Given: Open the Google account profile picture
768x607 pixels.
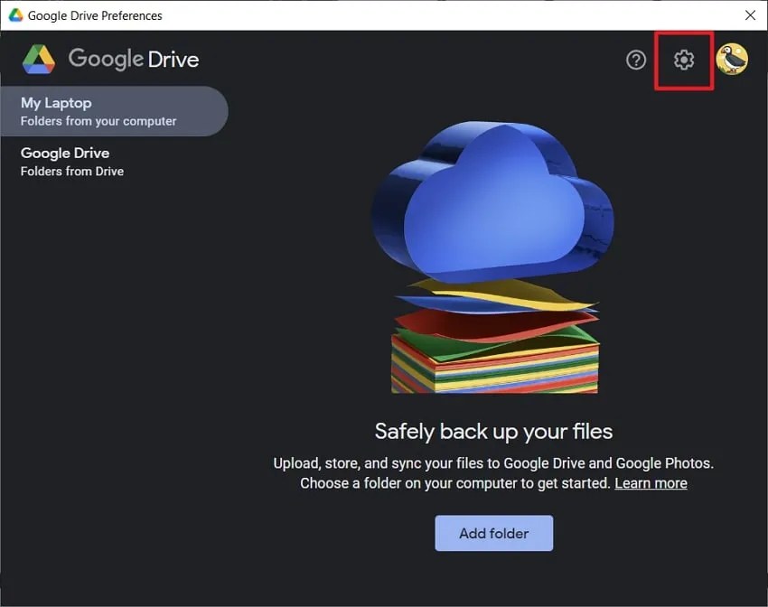Looking at the screenshot, I should [732, 60].
